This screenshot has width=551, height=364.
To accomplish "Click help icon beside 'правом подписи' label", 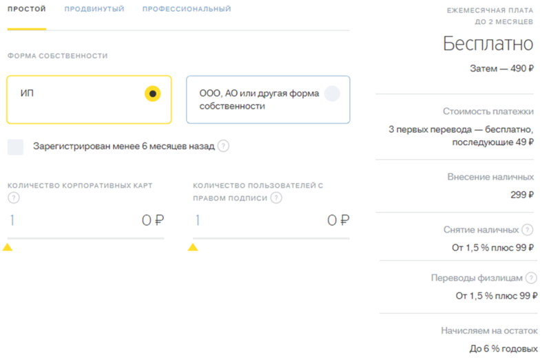I will [276, 198].
